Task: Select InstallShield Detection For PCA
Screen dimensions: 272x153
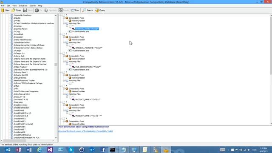Action: (x=26, y=138)
